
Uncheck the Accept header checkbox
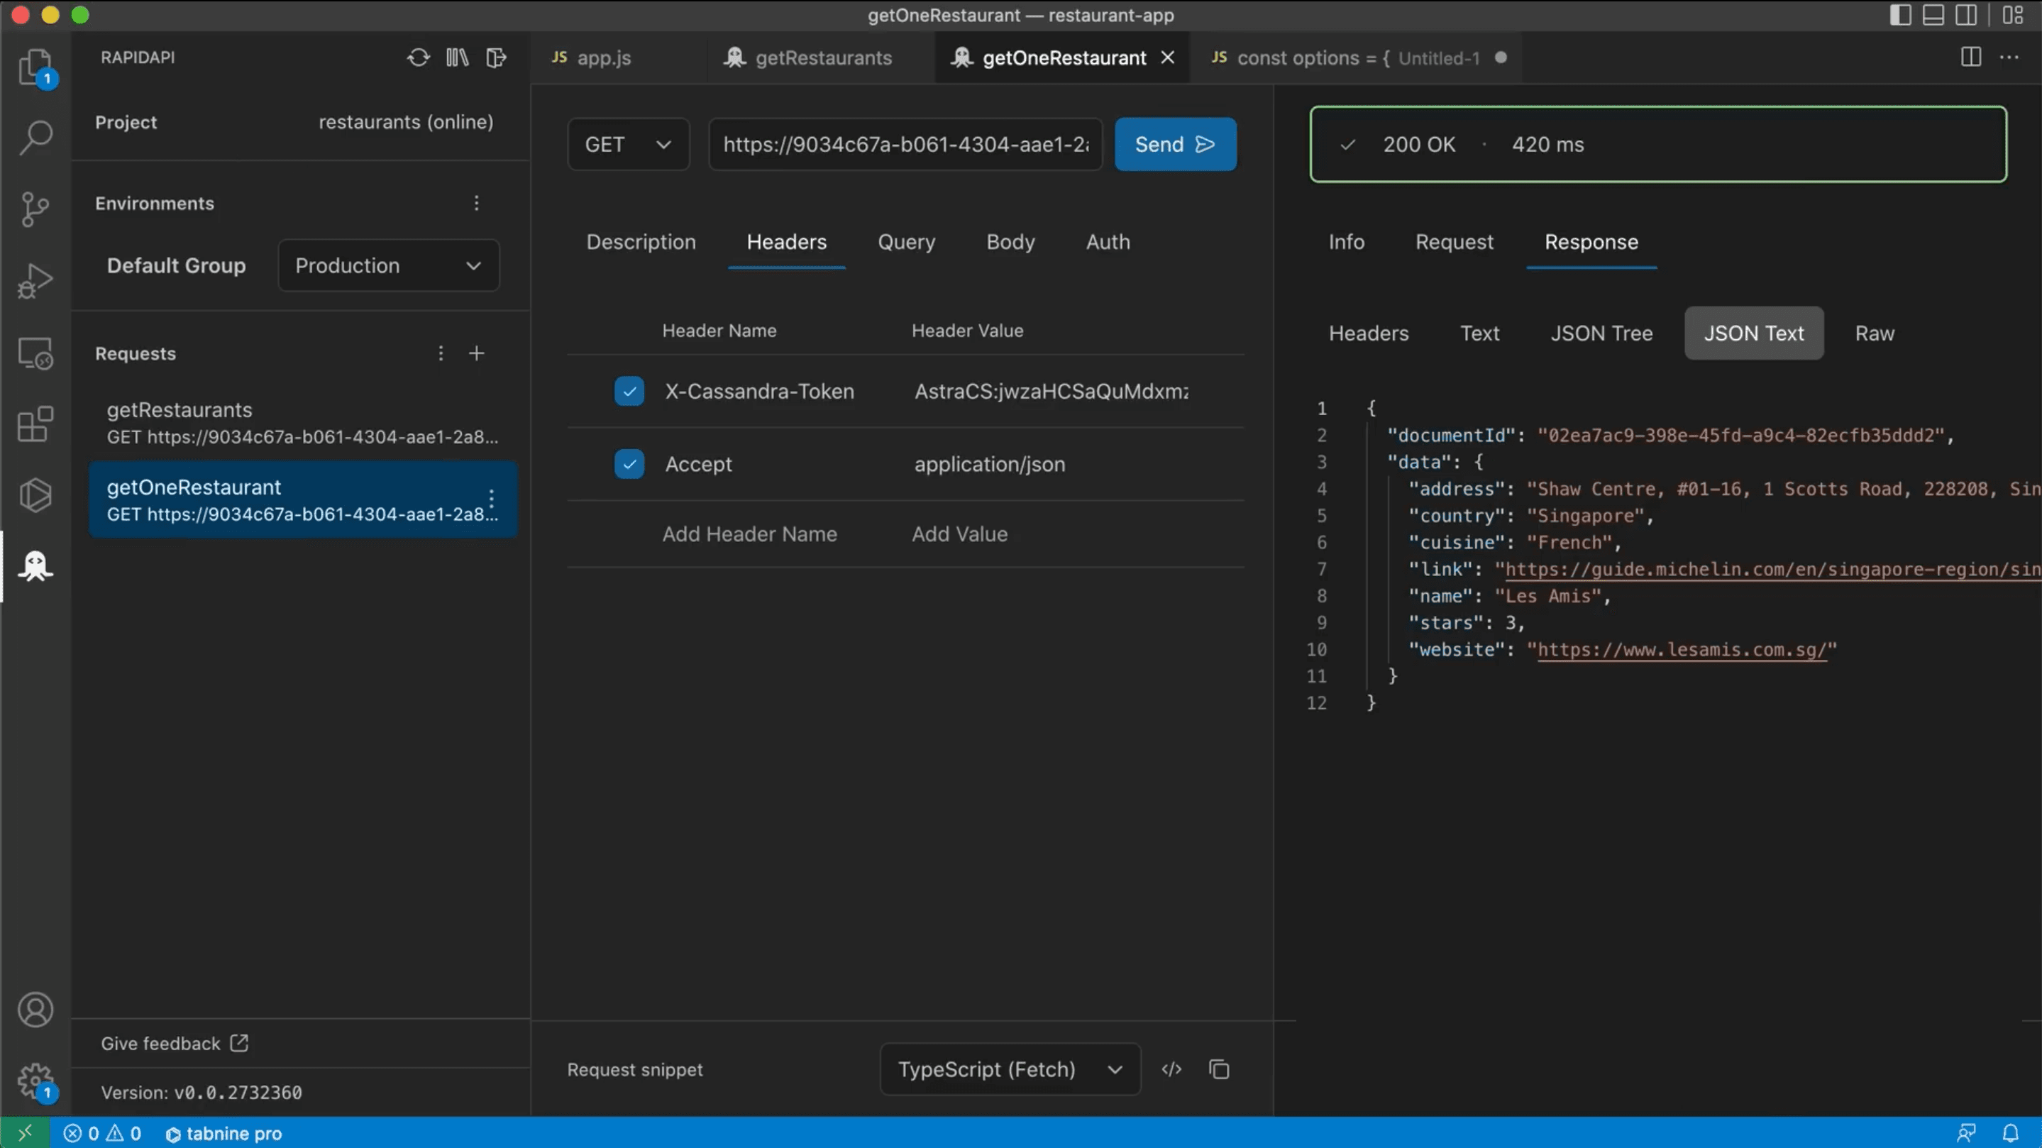point(629,464)
